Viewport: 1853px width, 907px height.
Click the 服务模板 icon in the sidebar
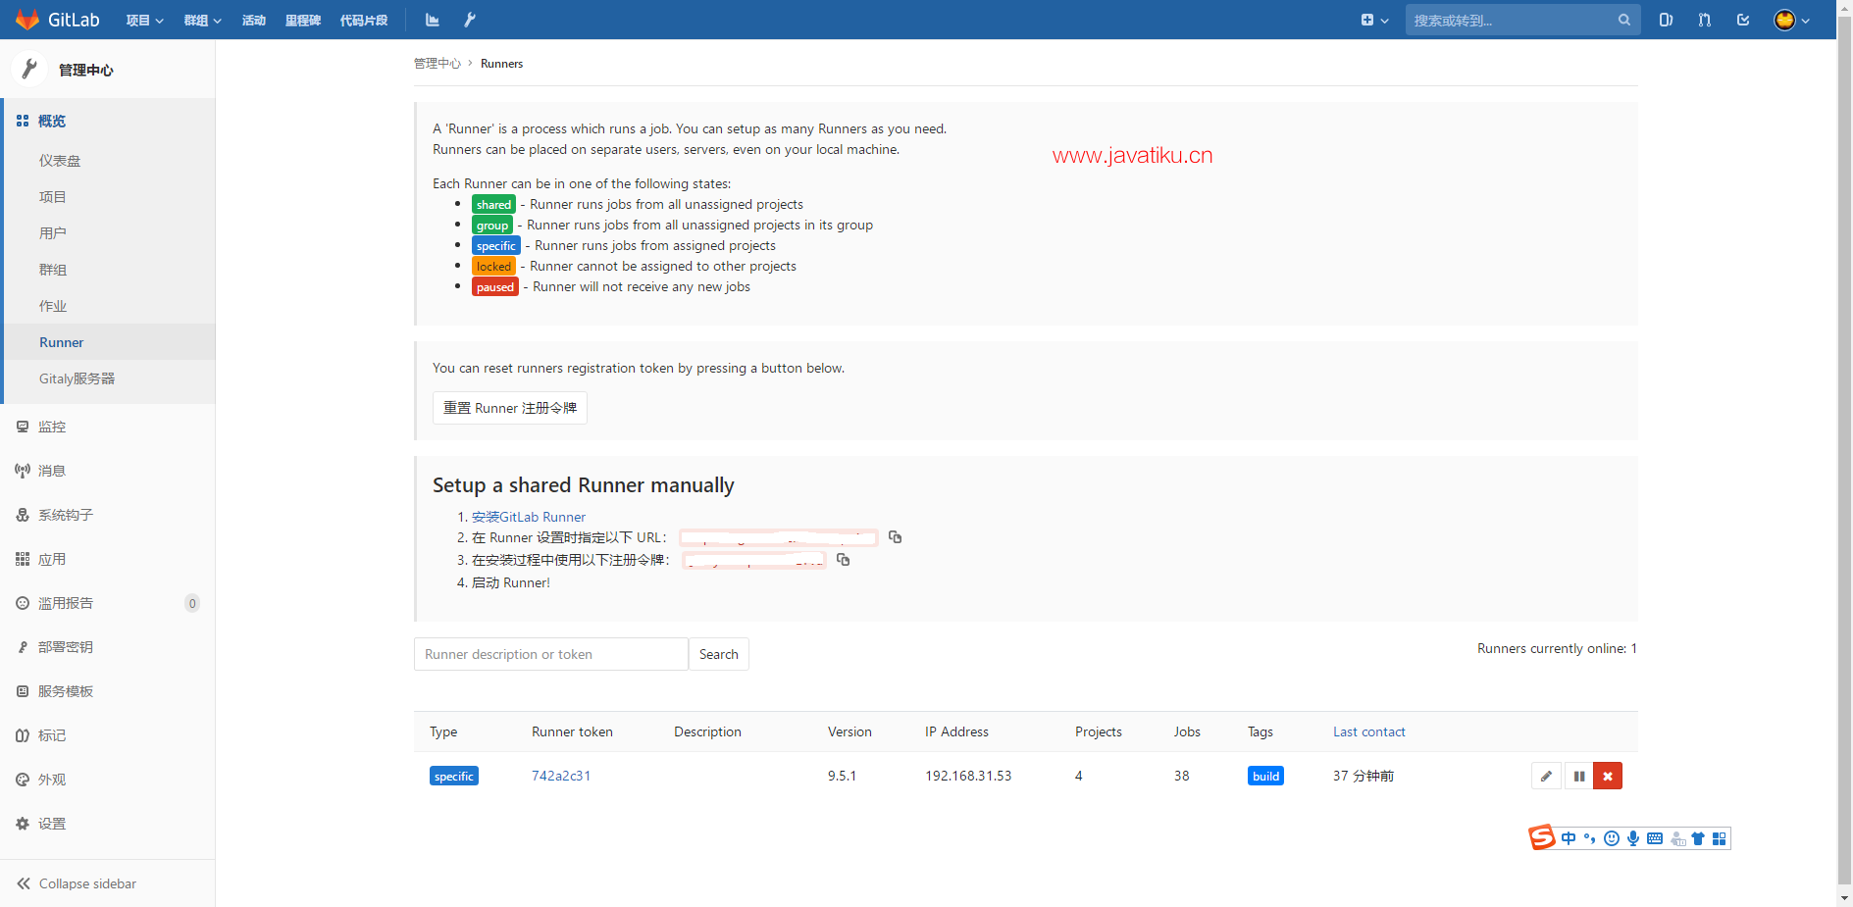tap(23, 691)
